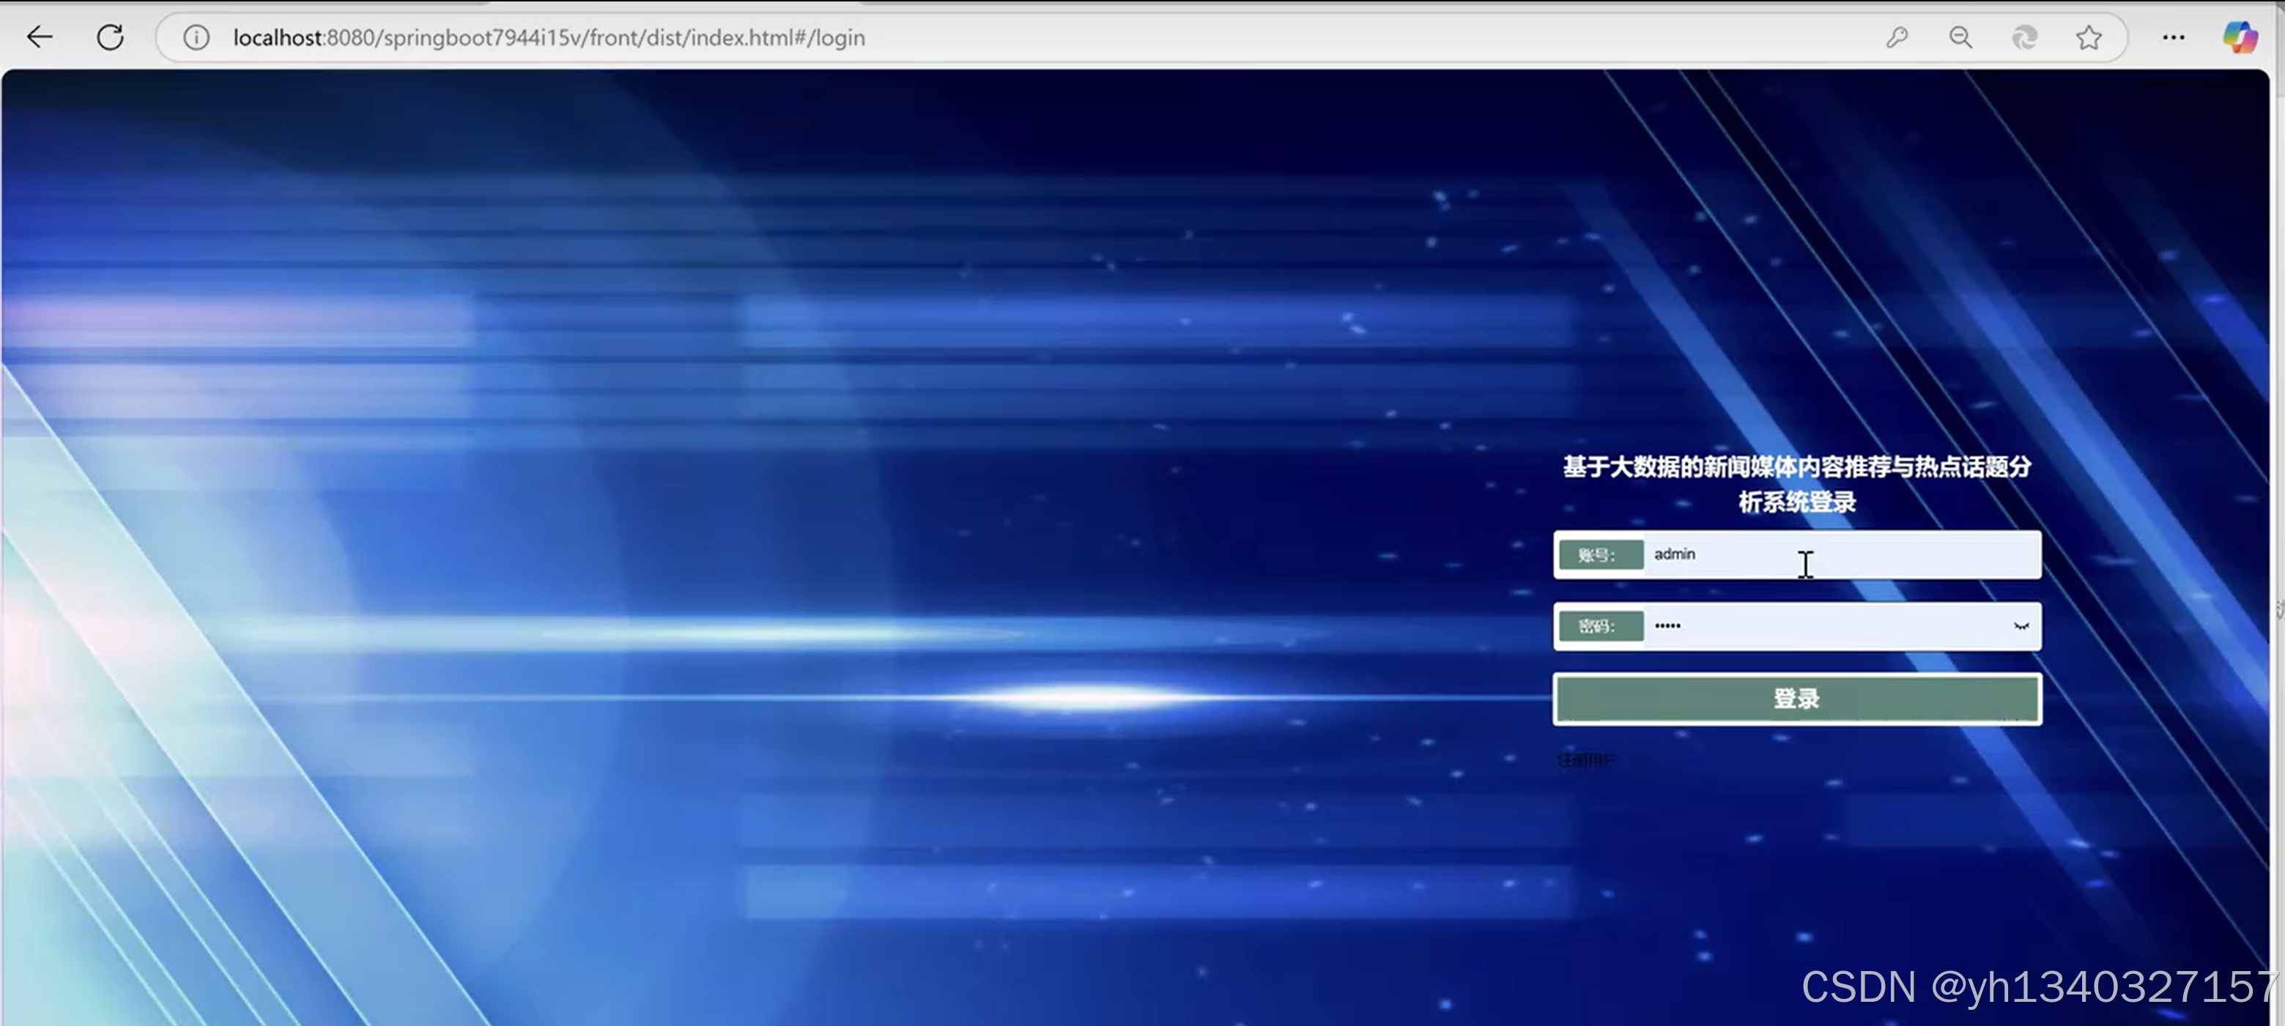This screenshot has height=1026, width=2285.
Task: Reload the page with the refresh icon
Action: click(x=110, y=37)
